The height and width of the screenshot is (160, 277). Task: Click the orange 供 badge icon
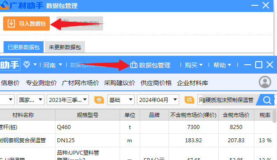tap(189, 100)
